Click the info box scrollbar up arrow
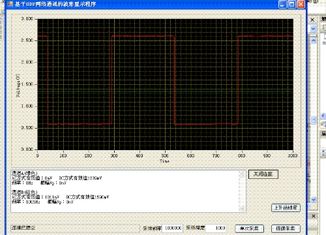This screenshot has height=235, width=326. click(x=242, y=174)
